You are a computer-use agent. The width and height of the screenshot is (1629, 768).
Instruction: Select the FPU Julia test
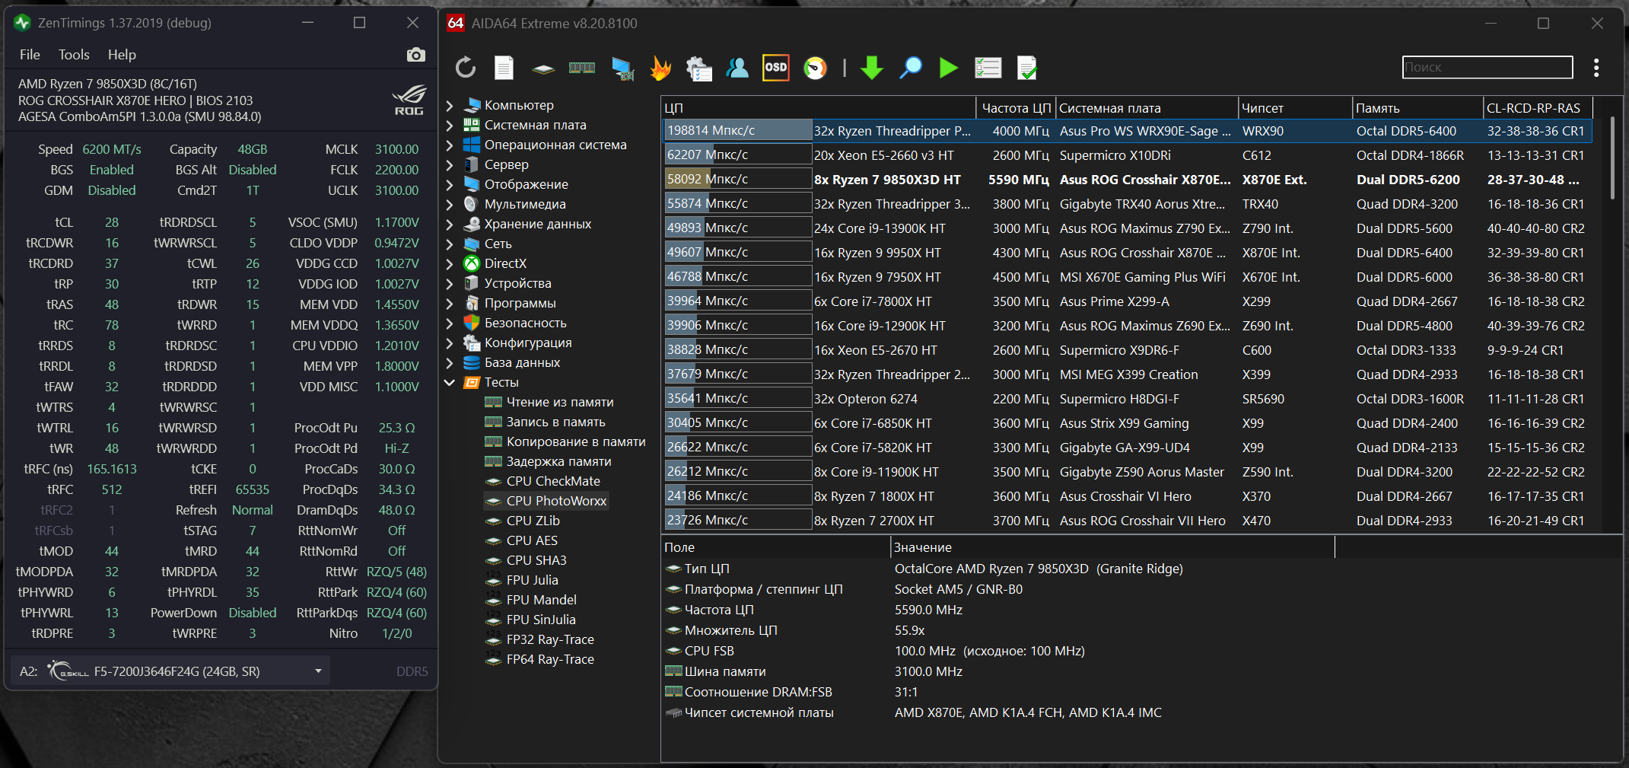(x=532, y=580)
